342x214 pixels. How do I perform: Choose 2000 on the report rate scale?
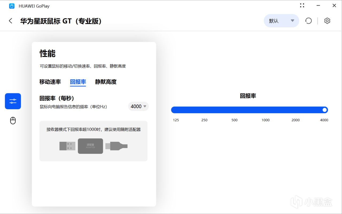click(296, 120)
